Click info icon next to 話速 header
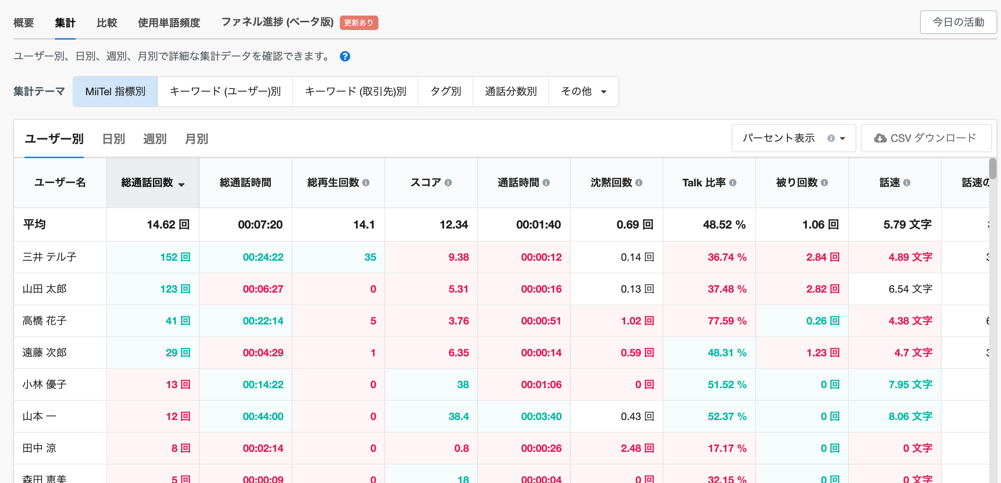Image resolution: width=1001 pixels, height=483 pixels. coord(906,183)
